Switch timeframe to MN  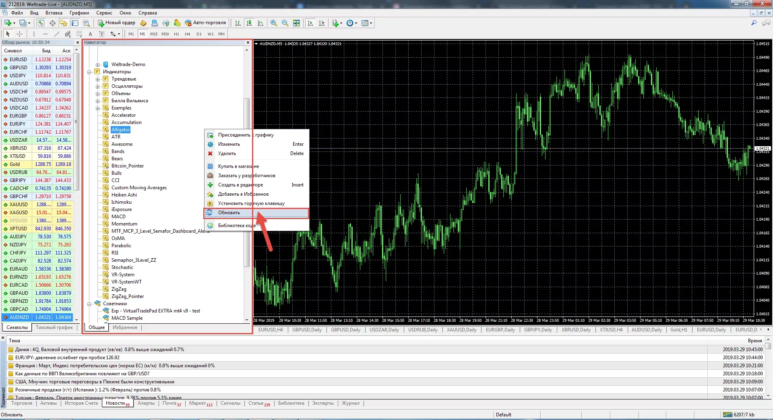point(221,34)
